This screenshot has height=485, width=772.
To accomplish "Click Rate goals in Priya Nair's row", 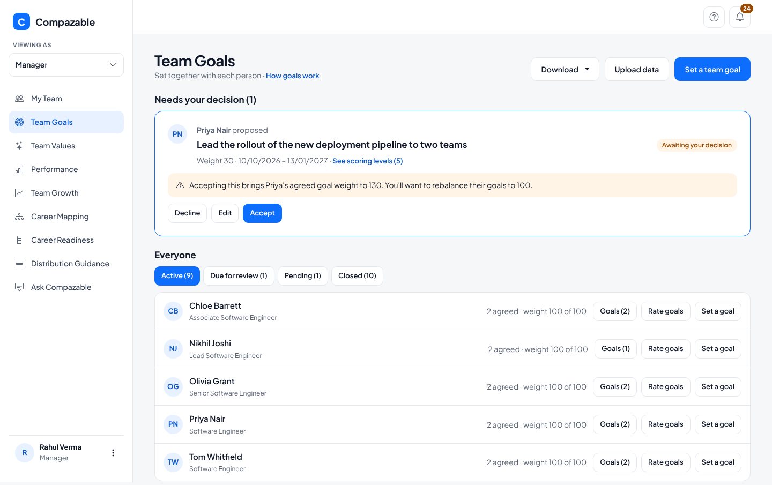I will pos(666,424).
